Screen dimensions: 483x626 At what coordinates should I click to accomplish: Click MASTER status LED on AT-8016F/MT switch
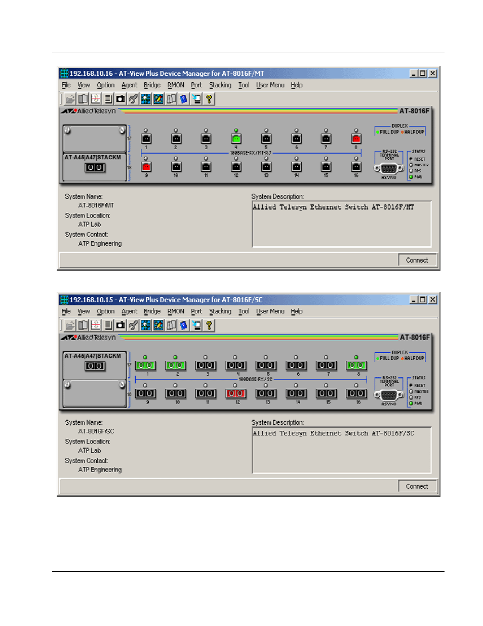click(x=411, y=165)
